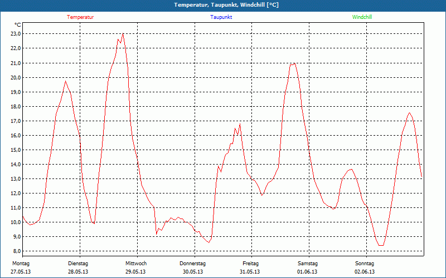Viewport: 446px width, 278px height.
Task: Click the 30.05.13 date label
Action: (x=193, y=272)
